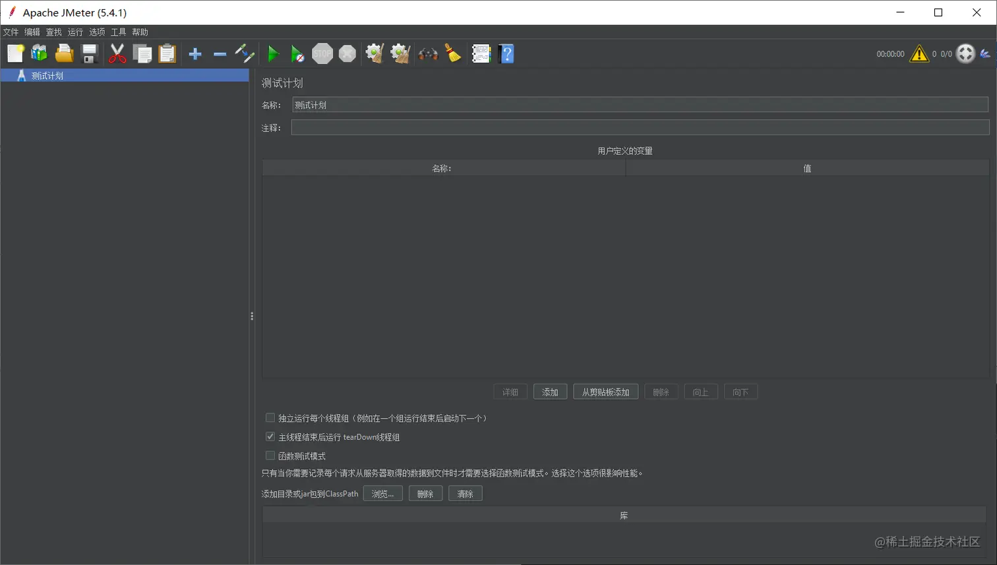Viewport: 997px width, 565px height.
Task: Open Search with binoculars icon
Action: [428, 53]
